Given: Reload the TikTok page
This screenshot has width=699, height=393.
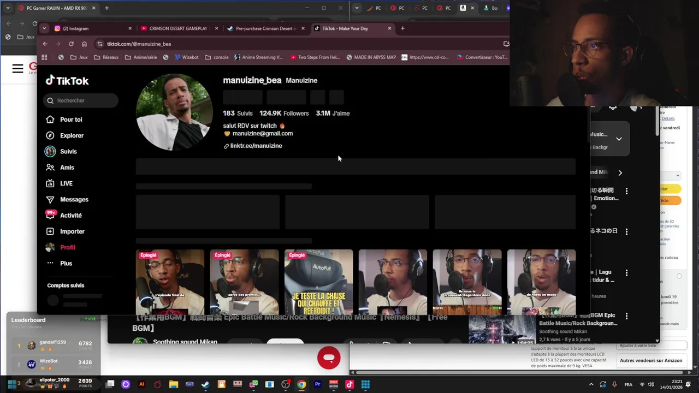Looking at the screenshot, I should (x=71, y=44).
